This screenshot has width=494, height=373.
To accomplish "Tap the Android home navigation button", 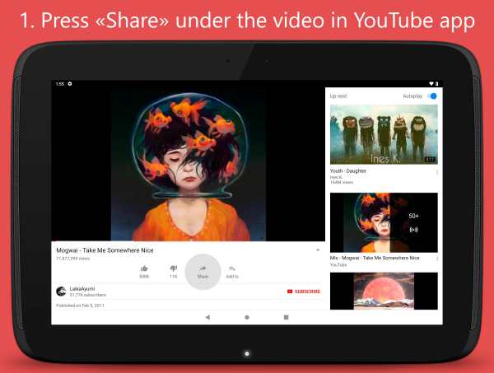I will point(247,317).
